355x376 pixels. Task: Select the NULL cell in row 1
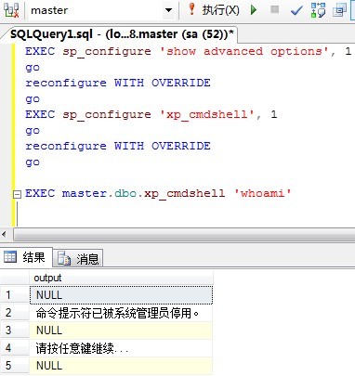pos(121,295)
